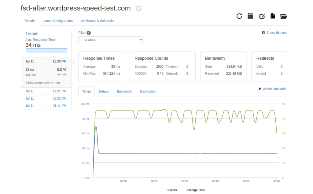
Task: Switch to the Distribution chart tab
Action: coord(148,91)
